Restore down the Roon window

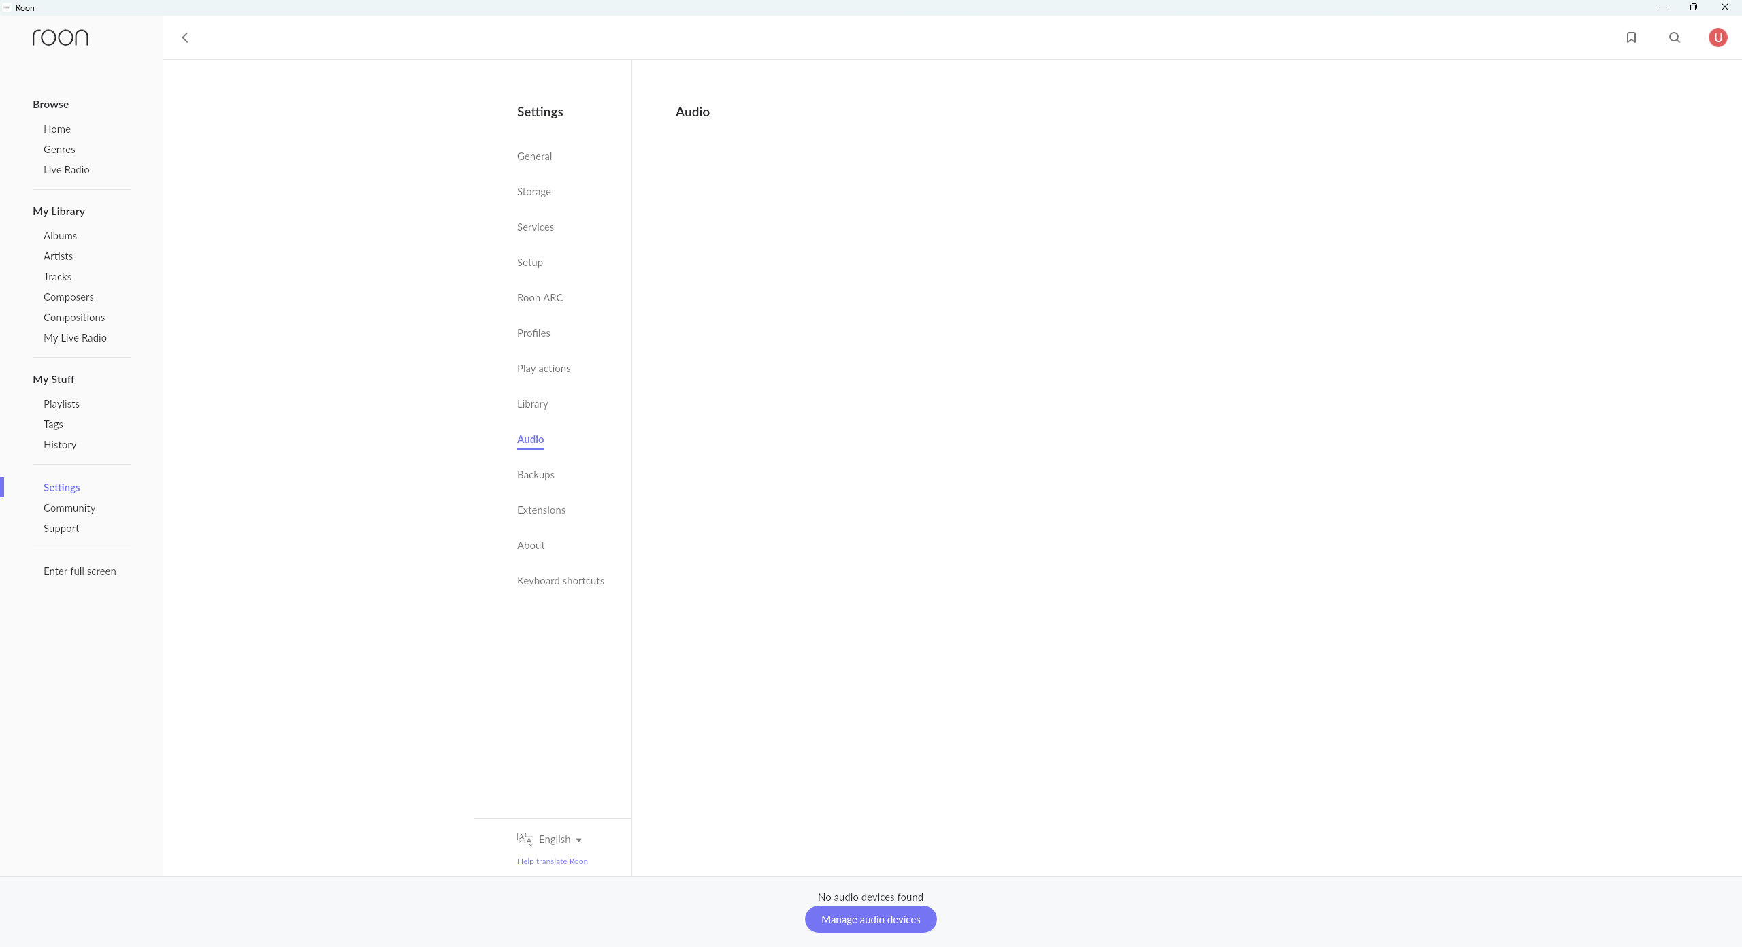pos(1694,7)
